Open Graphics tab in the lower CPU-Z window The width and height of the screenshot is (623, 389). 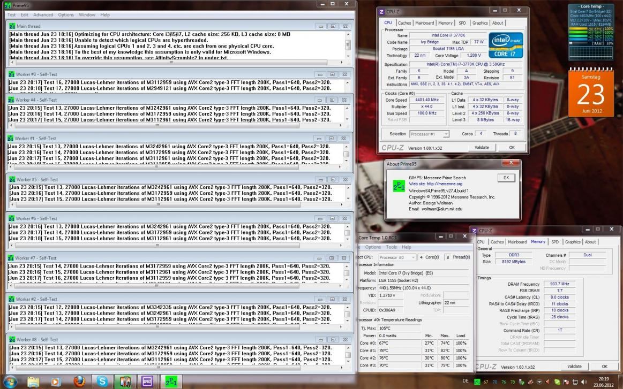[573, 242]
